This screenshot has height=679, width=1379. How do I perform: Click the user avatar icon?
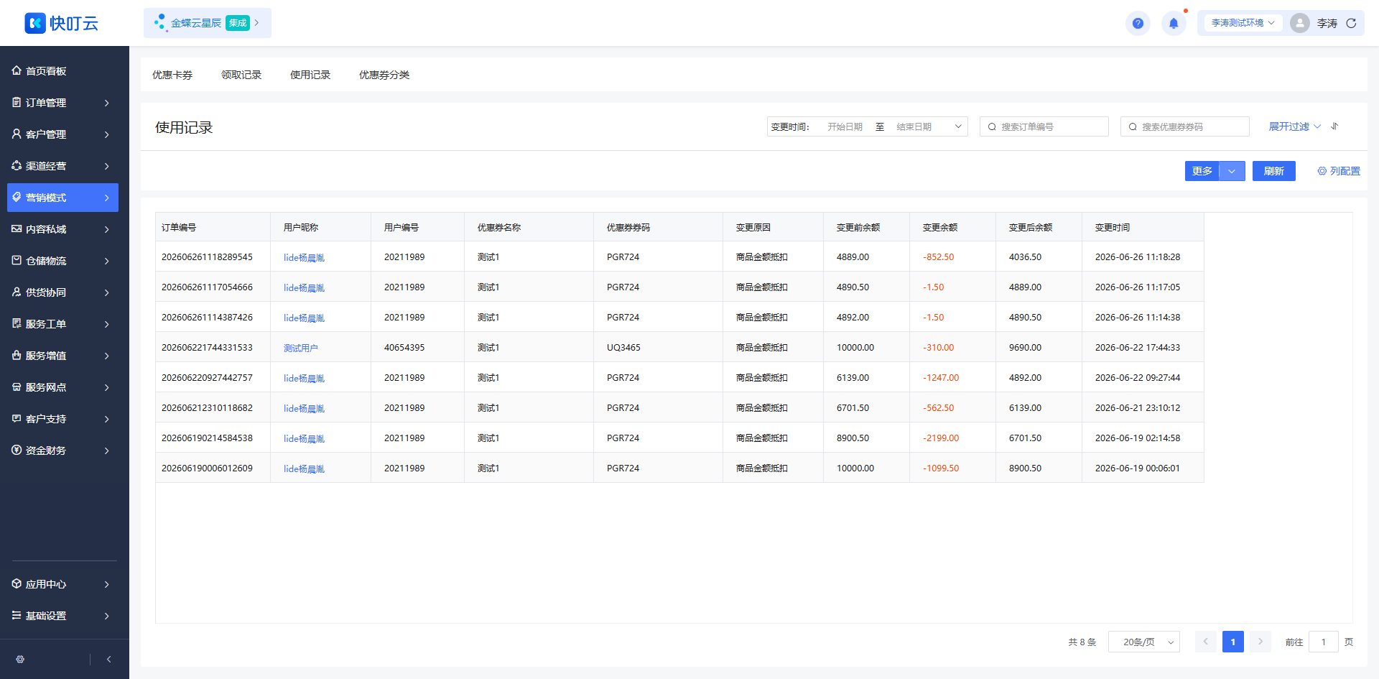[1299, 23]
